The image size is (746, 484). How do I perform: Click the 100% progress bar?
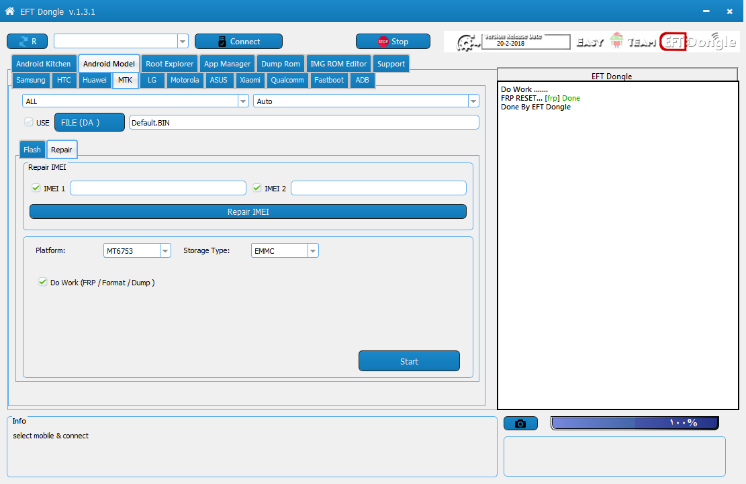point(635,423)
